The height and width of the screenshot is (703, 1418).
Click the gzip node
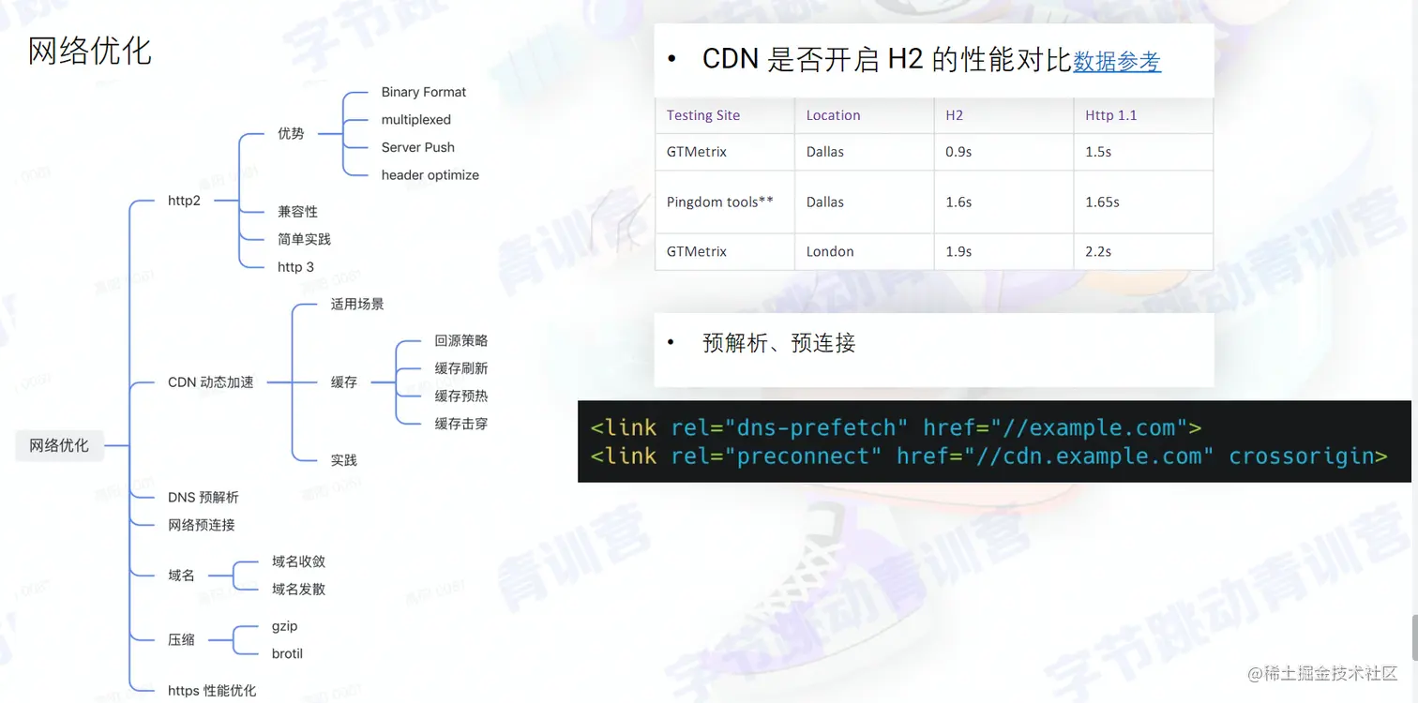(284, 626)
